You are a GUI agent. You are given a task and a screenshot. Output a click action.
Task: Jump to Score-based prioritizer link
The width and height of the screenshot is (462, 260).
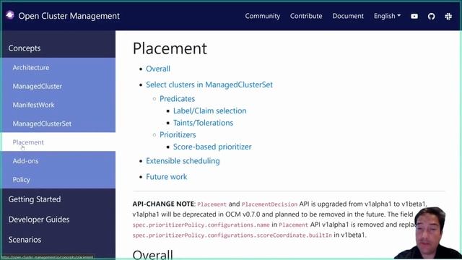[x=212, y=147]
